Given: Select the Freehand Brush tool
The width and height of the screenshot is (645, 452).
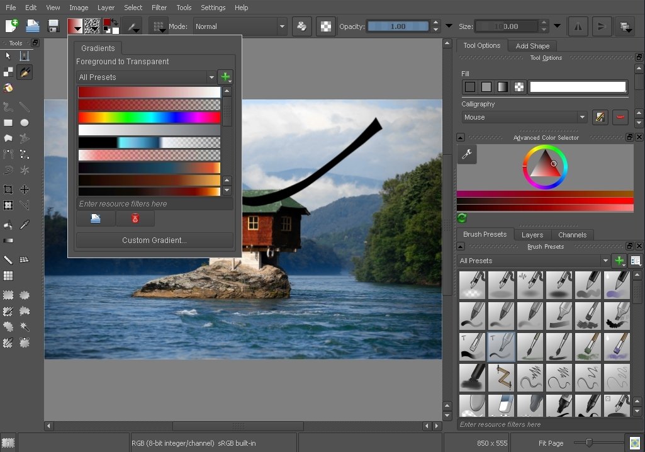Looking at the screenshot, I should tap(25, 72).
